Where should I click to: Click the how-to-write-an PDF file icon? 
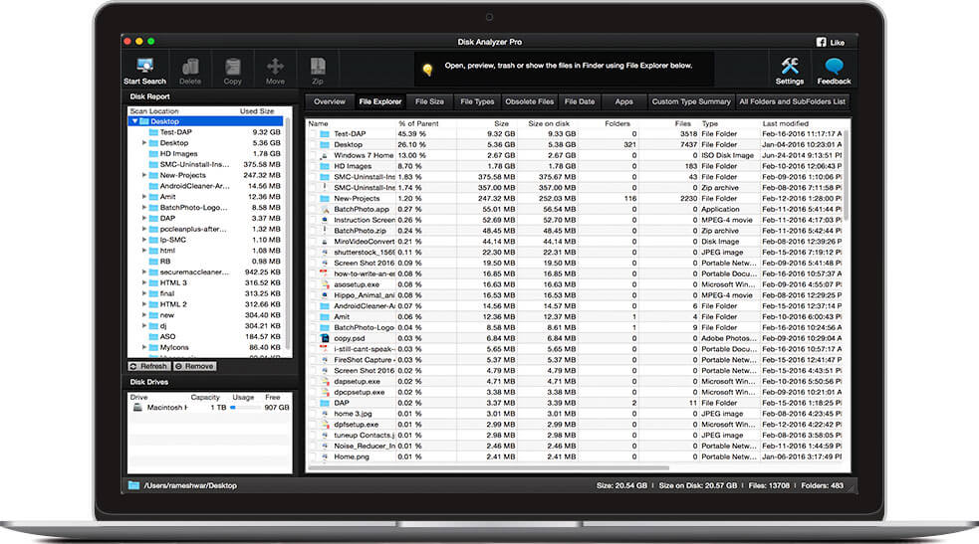point(324,273)
